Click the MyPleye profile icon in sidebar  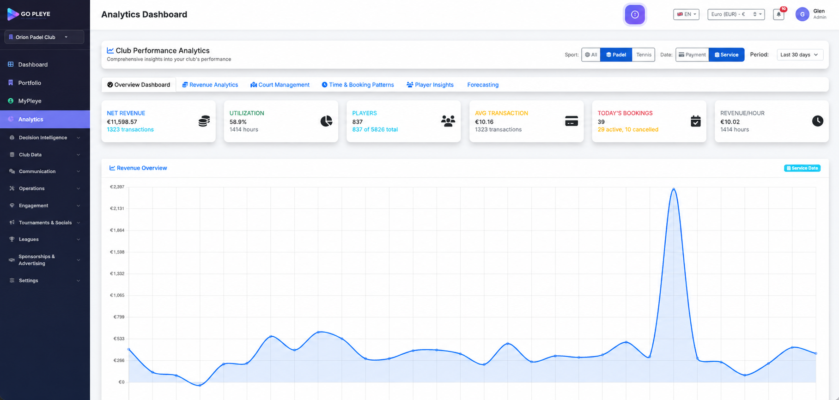11,101
